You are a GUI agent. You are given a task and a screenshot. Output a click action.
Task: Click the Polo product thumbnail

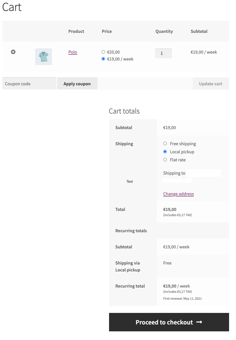point(43,56)
